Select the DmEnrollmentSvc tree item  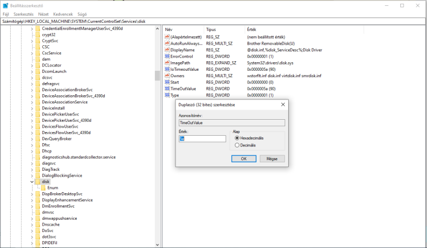click(58, 206)
